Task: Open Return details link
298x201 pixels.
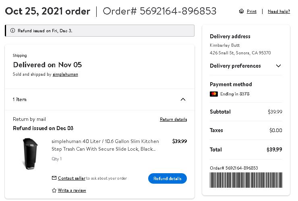Action: pos(173,119)
